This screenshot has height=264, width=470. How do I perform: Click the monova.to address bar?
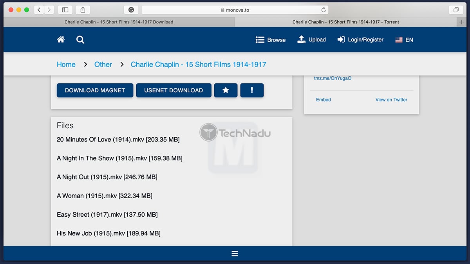coord(235,10)
